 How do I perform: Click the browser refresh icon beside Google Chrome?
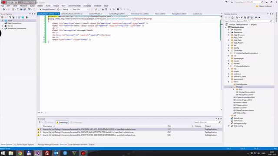[x=59, y=10]
